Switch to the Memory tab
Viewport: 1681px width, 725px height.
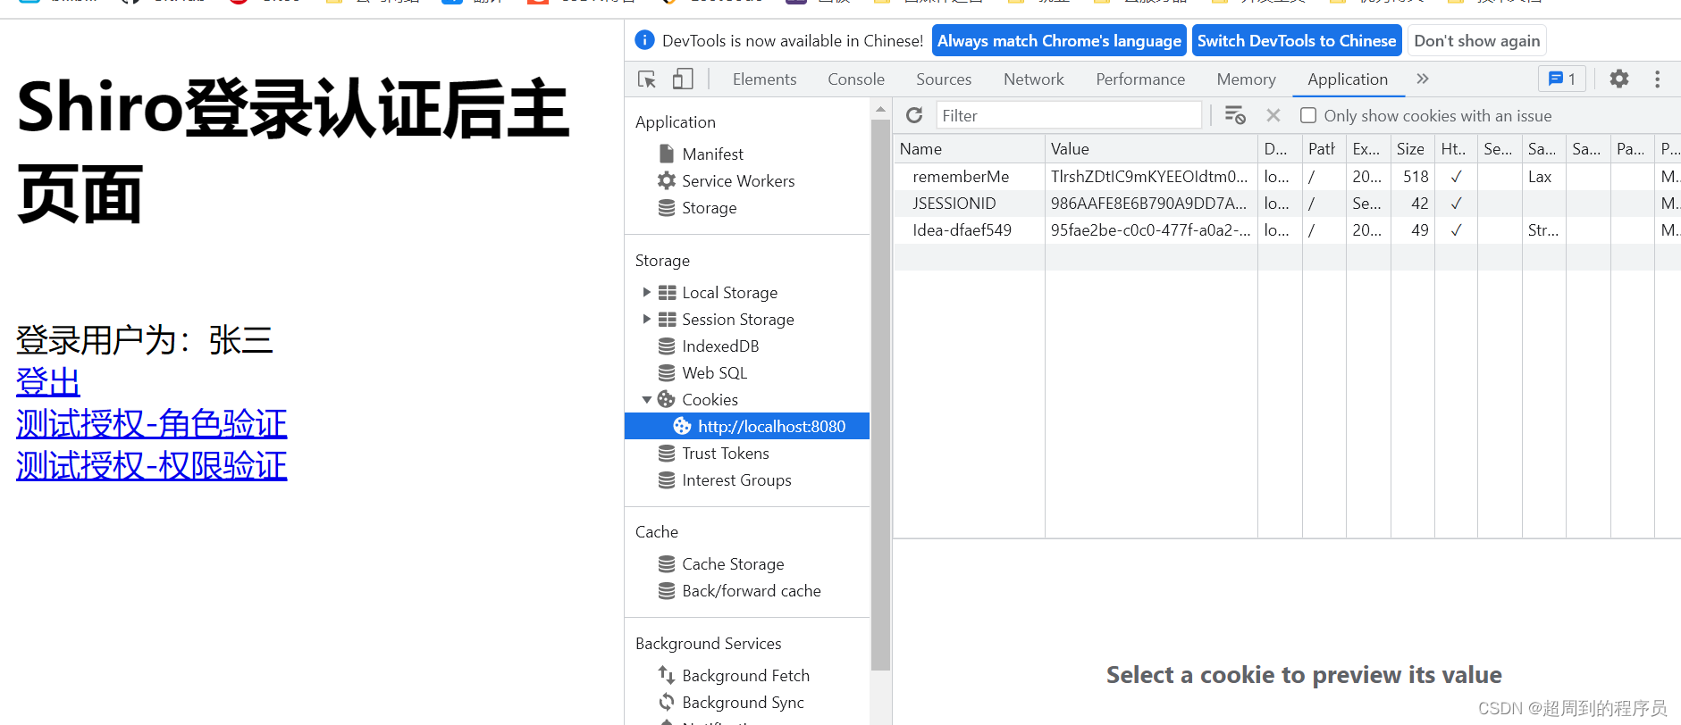pyautogui.click(x=1246, y=79)
